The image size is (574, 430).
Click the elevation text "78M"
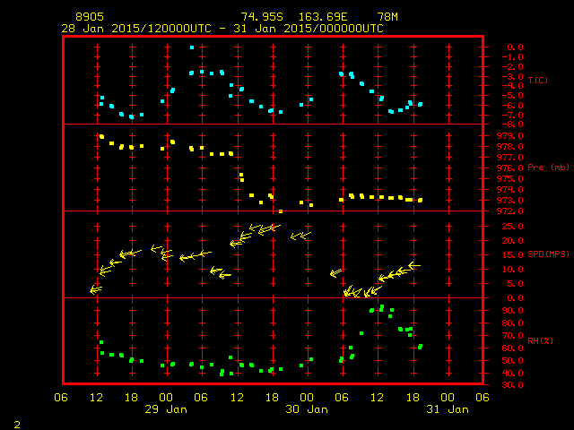click(x=387, y=17)
